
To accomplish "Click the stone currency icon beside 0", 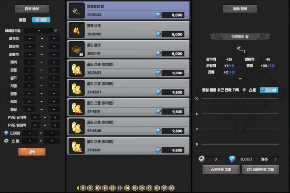I will (201, 159).
